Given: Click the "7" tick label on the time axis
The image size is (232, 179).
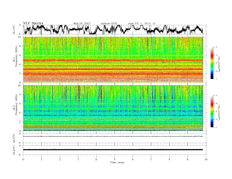Looking at the screenshot, I should click(151, 159).
